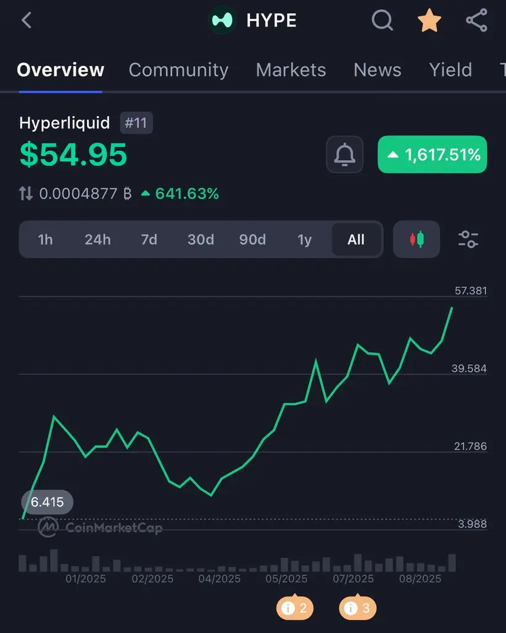Switch to the Community tab
506x633 pixels.
[x=178, y=70]
